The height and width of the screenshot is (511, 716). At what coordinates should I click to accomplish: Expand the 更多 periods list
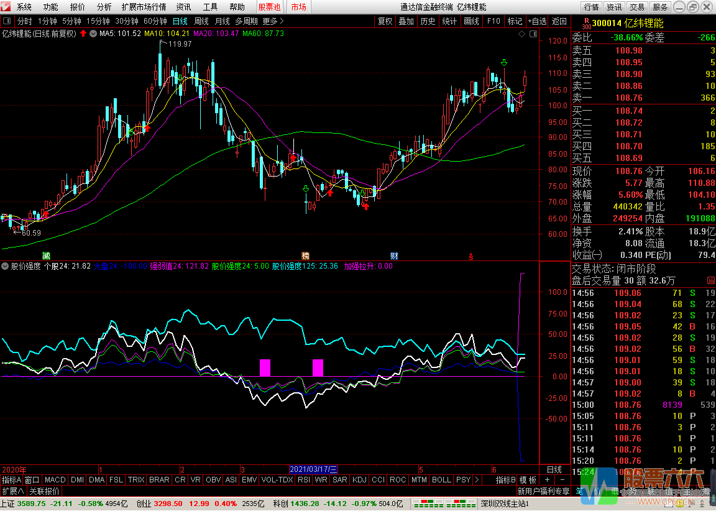tap(273, 21)
